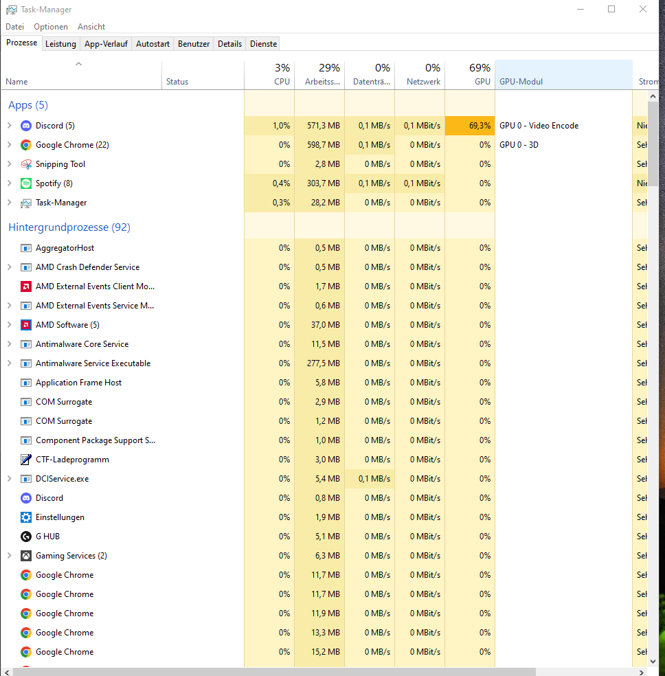This screenshot has height=676, width=665.
Task: Expand the Spotify (8) process group
Action: 10,183
